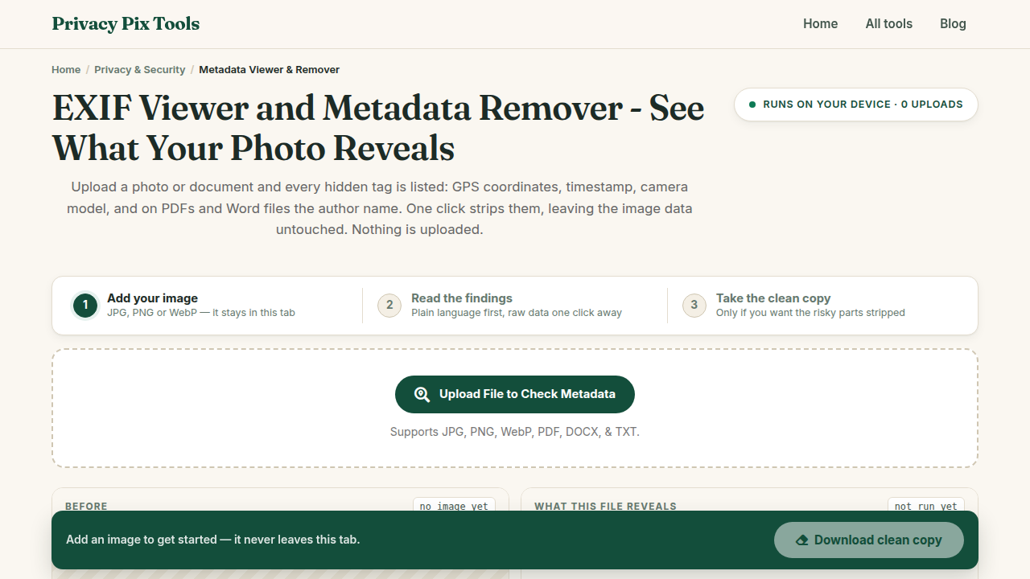Screen dimensions: 1030x579
Task: Click the WHAT THIS FILE REVEALS heading
Action: pyautogui.click(x=605, y=507)
